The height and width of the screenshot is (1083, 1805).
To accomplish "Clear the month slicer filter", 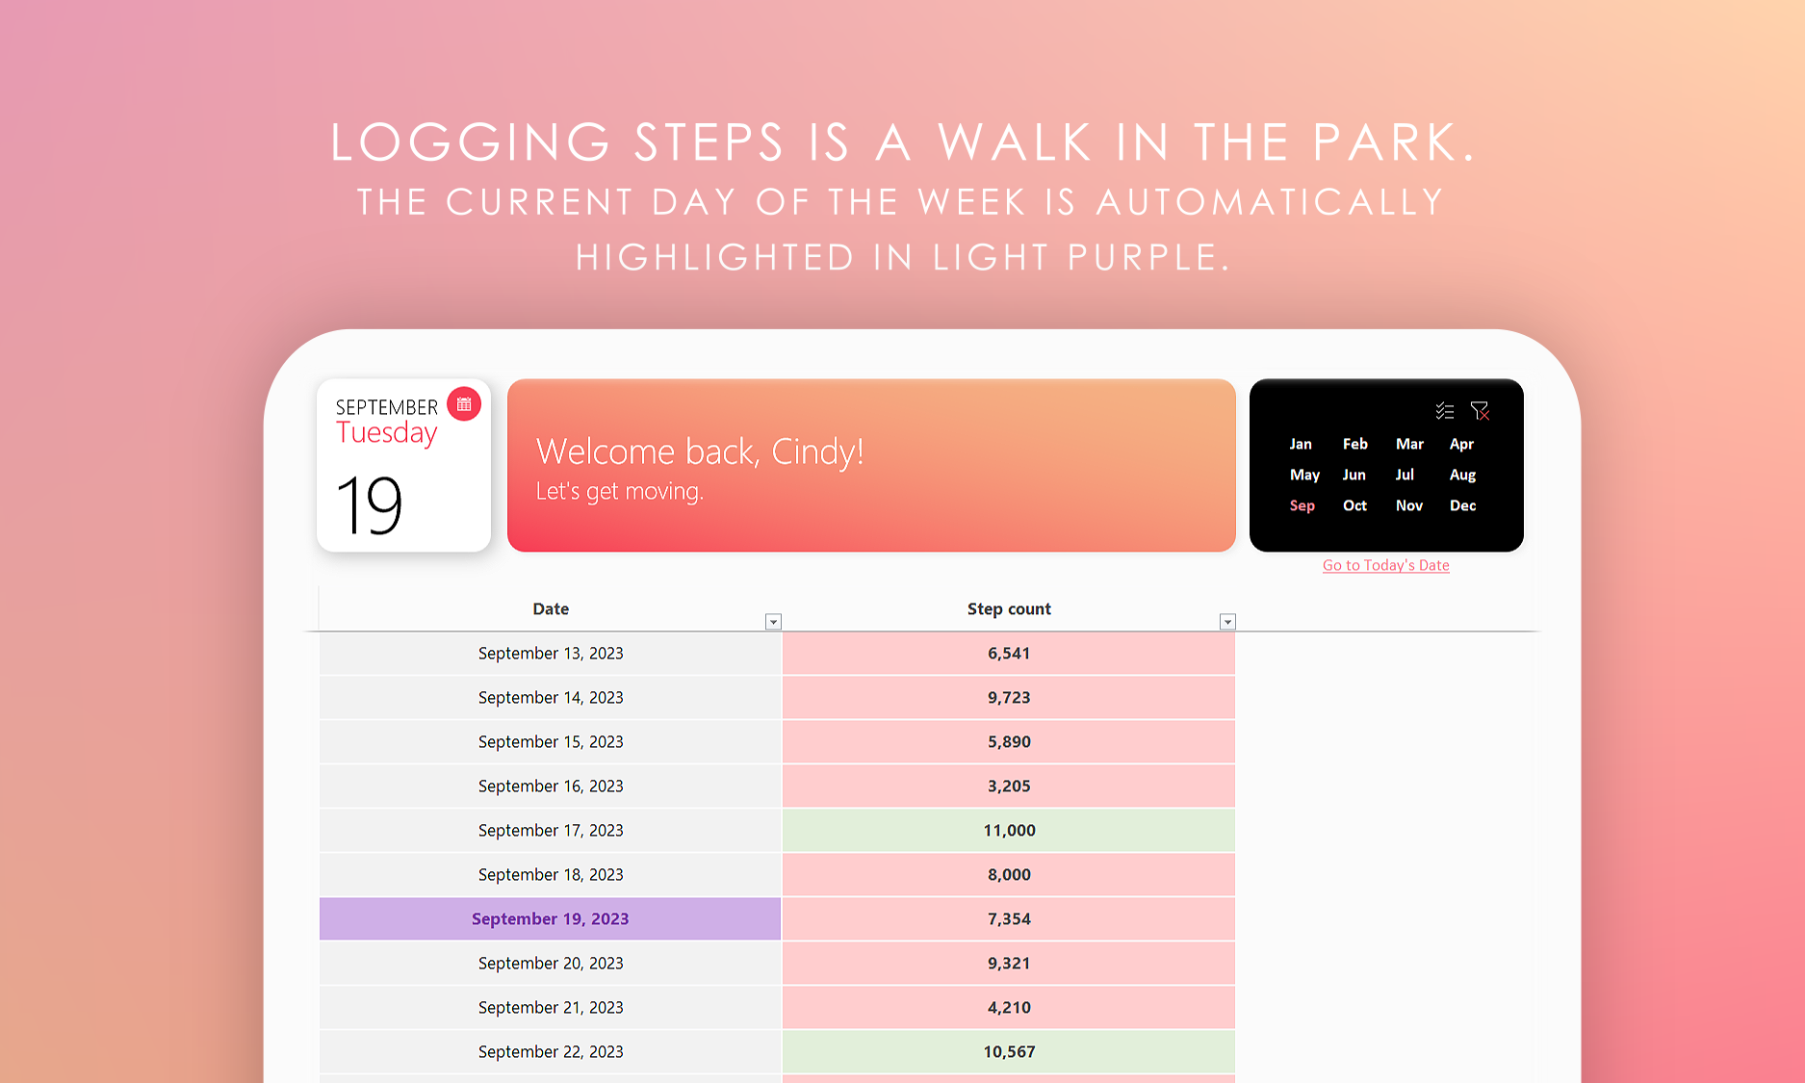I will tap(1480, 411).
